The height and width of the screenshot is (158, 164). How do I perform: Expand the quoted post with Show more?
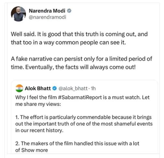click(34, 150)
